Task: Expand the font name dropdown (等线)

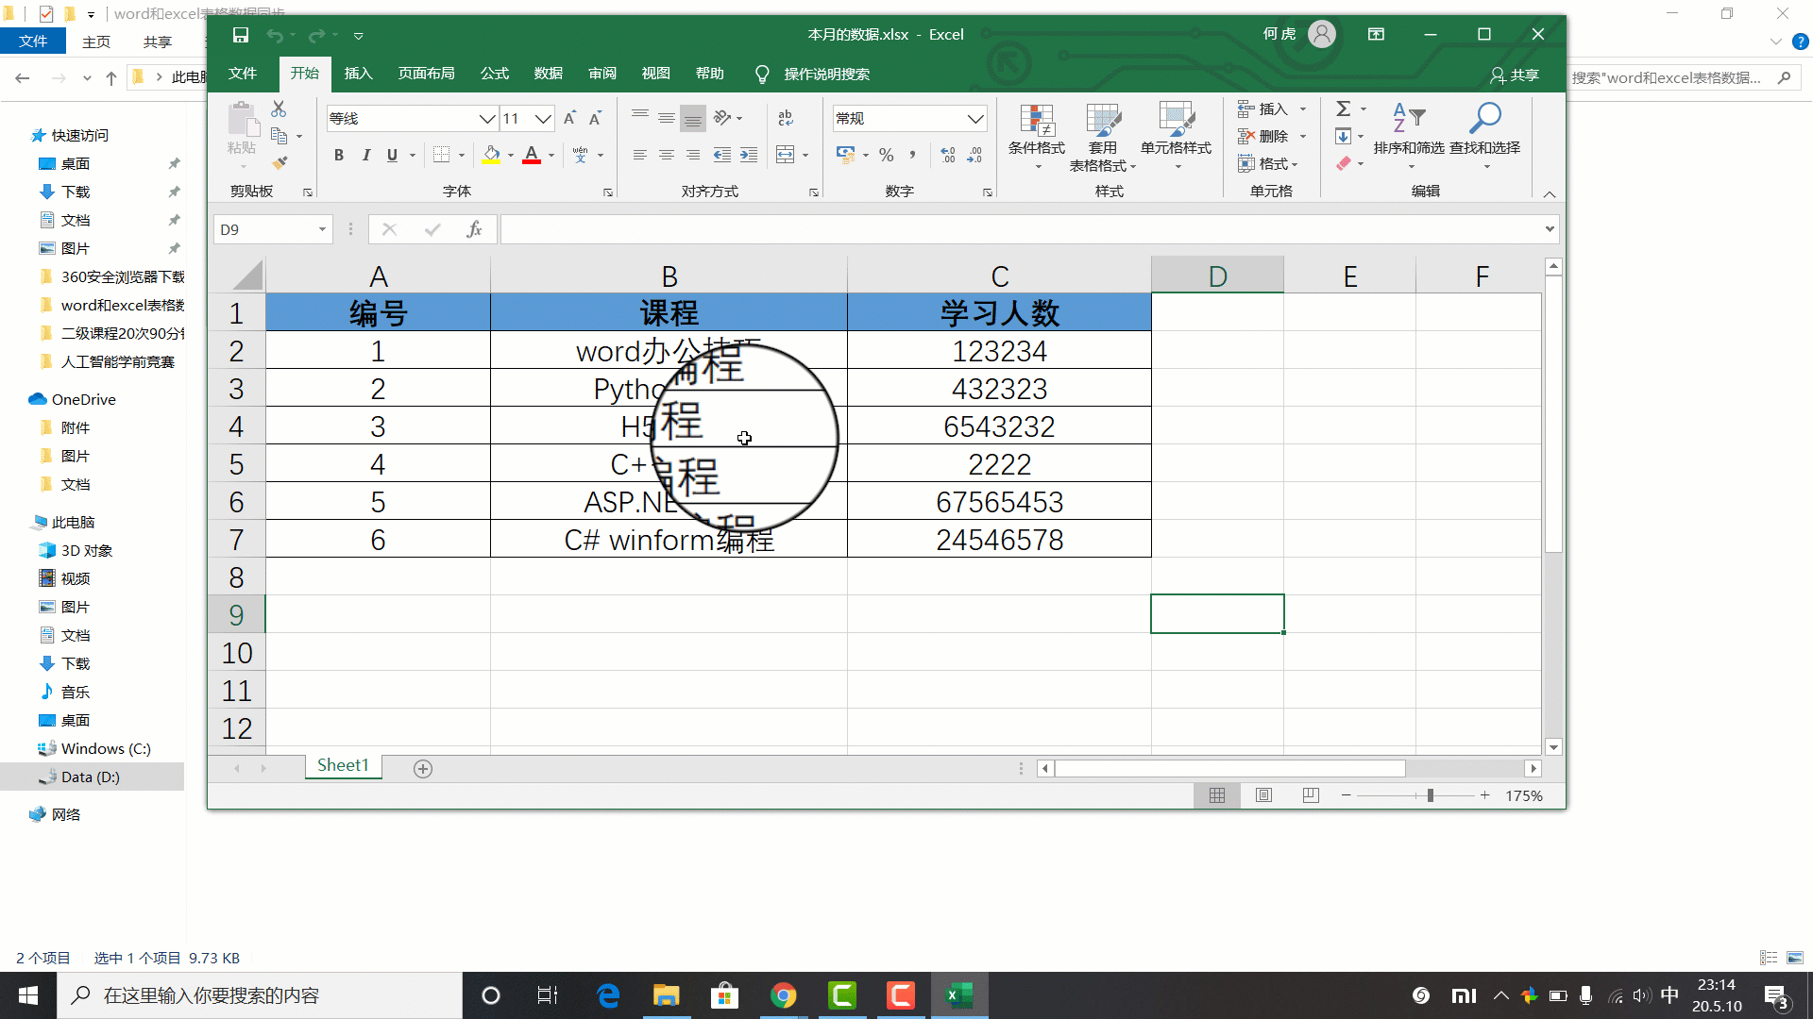Action: click(x=486, y=118)
